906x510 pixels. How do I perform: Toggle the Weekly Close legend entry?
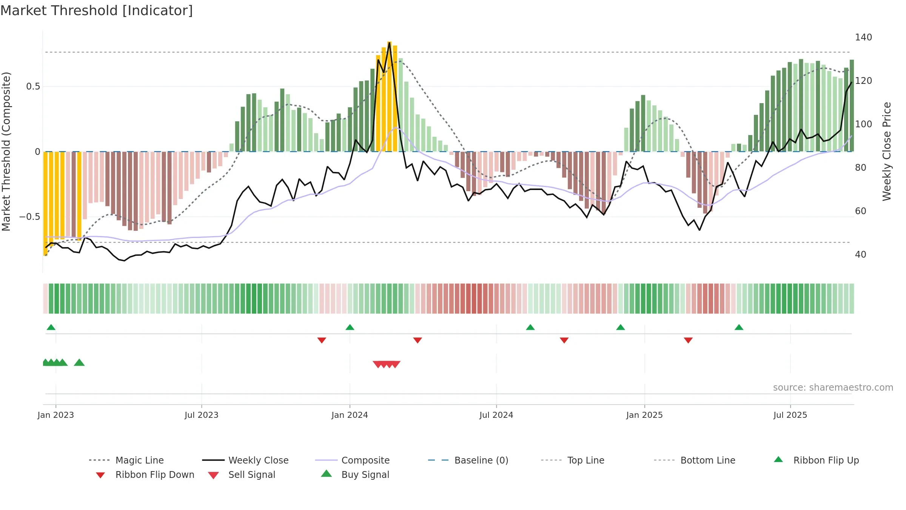(245, 460)
